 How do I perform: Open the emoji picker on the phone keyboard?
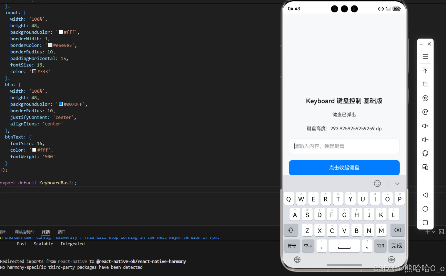coord(377,183)
